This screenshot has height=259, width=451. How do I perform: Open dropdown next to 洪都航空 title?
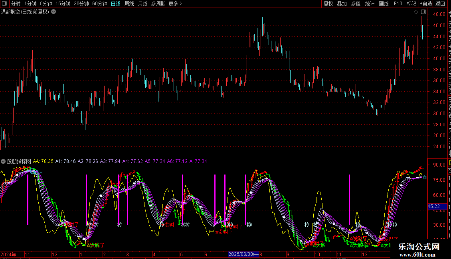(x=53, y=12)
